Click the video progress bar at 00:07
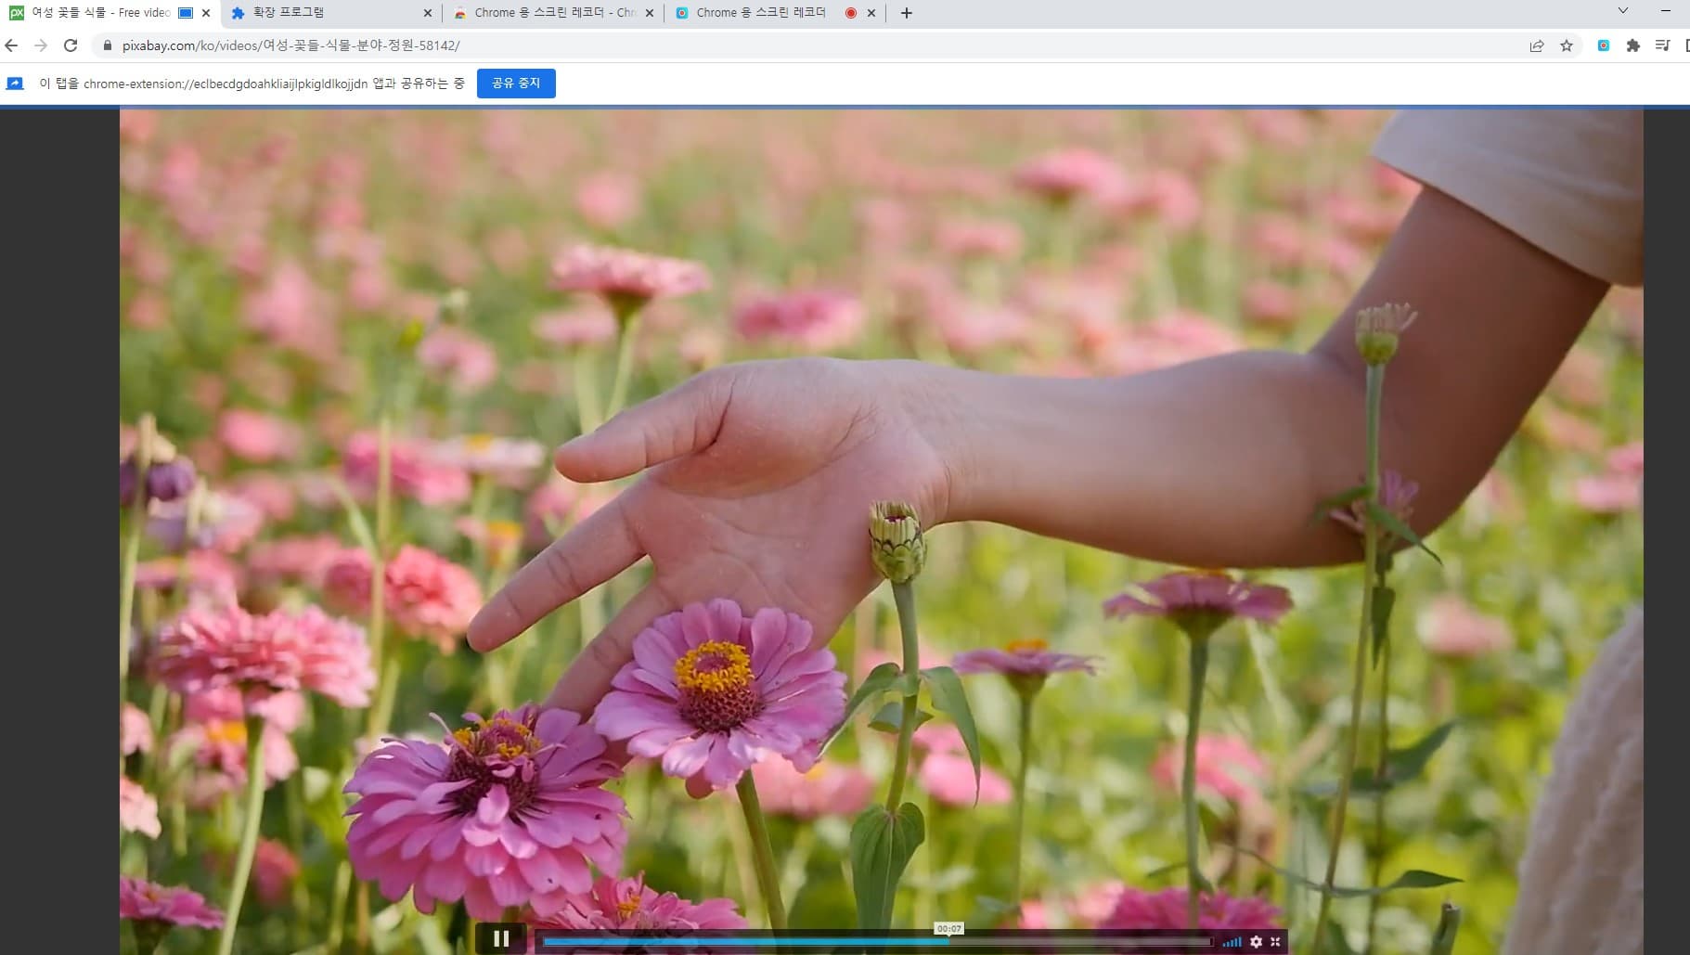This screenshot has width=1690, height=955. [x=947, y=940]
